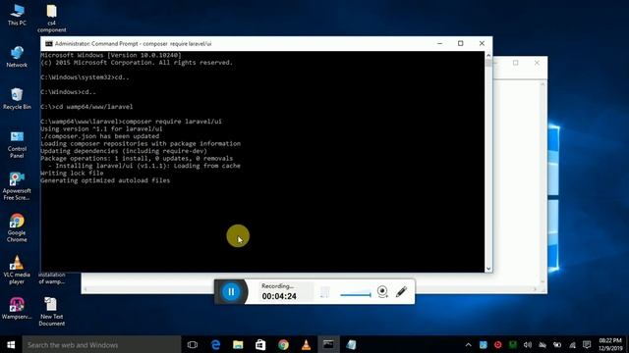Maximize the background white window

(515, 63)
